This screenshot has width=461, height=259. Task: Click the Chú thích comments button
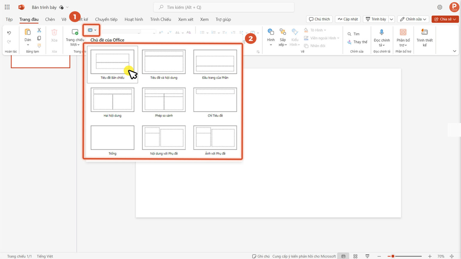pyautogui.click(x=319, y=19)
